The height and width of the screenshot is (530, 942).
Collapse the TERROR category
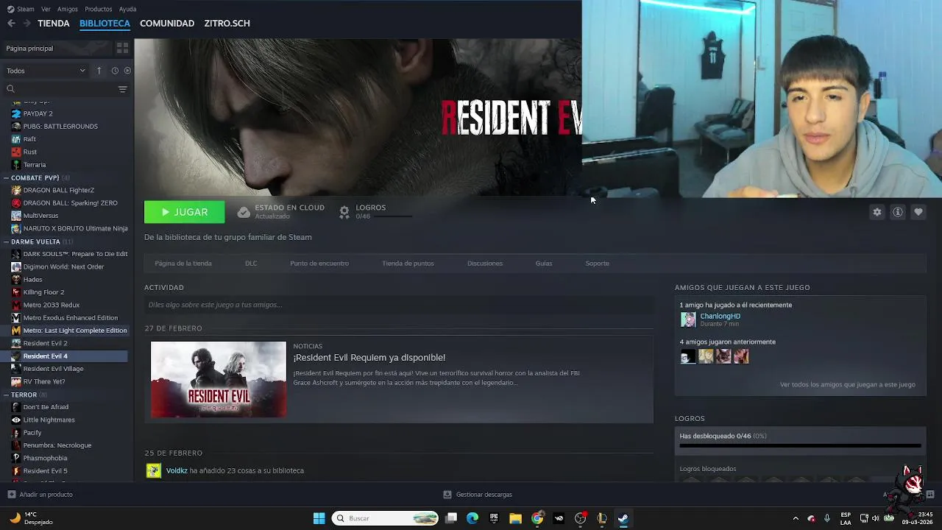tap(6, 395)
